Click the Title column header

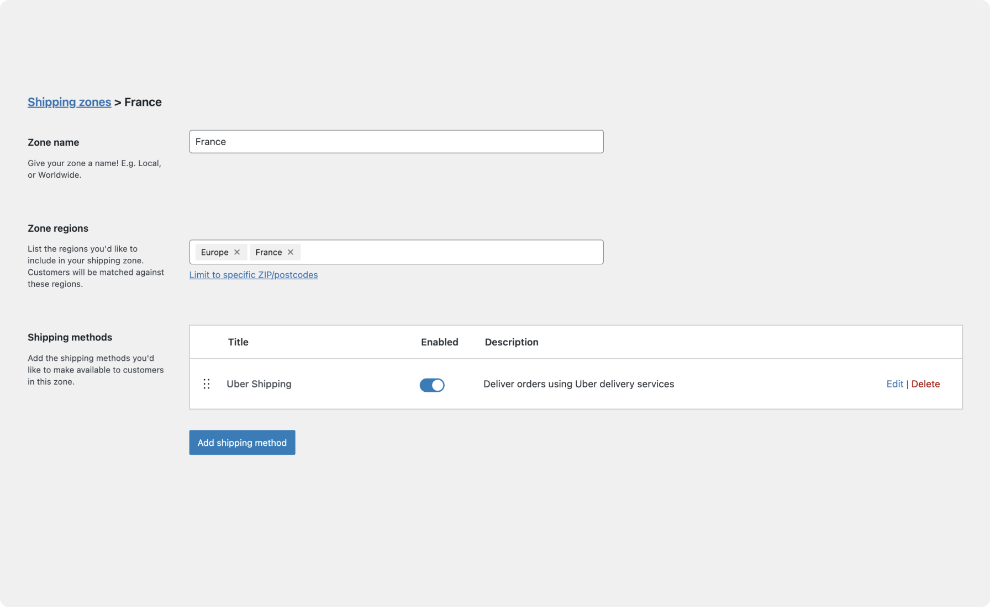click(238, 342)
